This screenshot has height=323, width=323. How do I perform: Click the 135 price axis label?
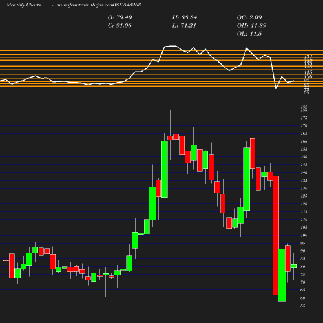(x=304, y=180)
